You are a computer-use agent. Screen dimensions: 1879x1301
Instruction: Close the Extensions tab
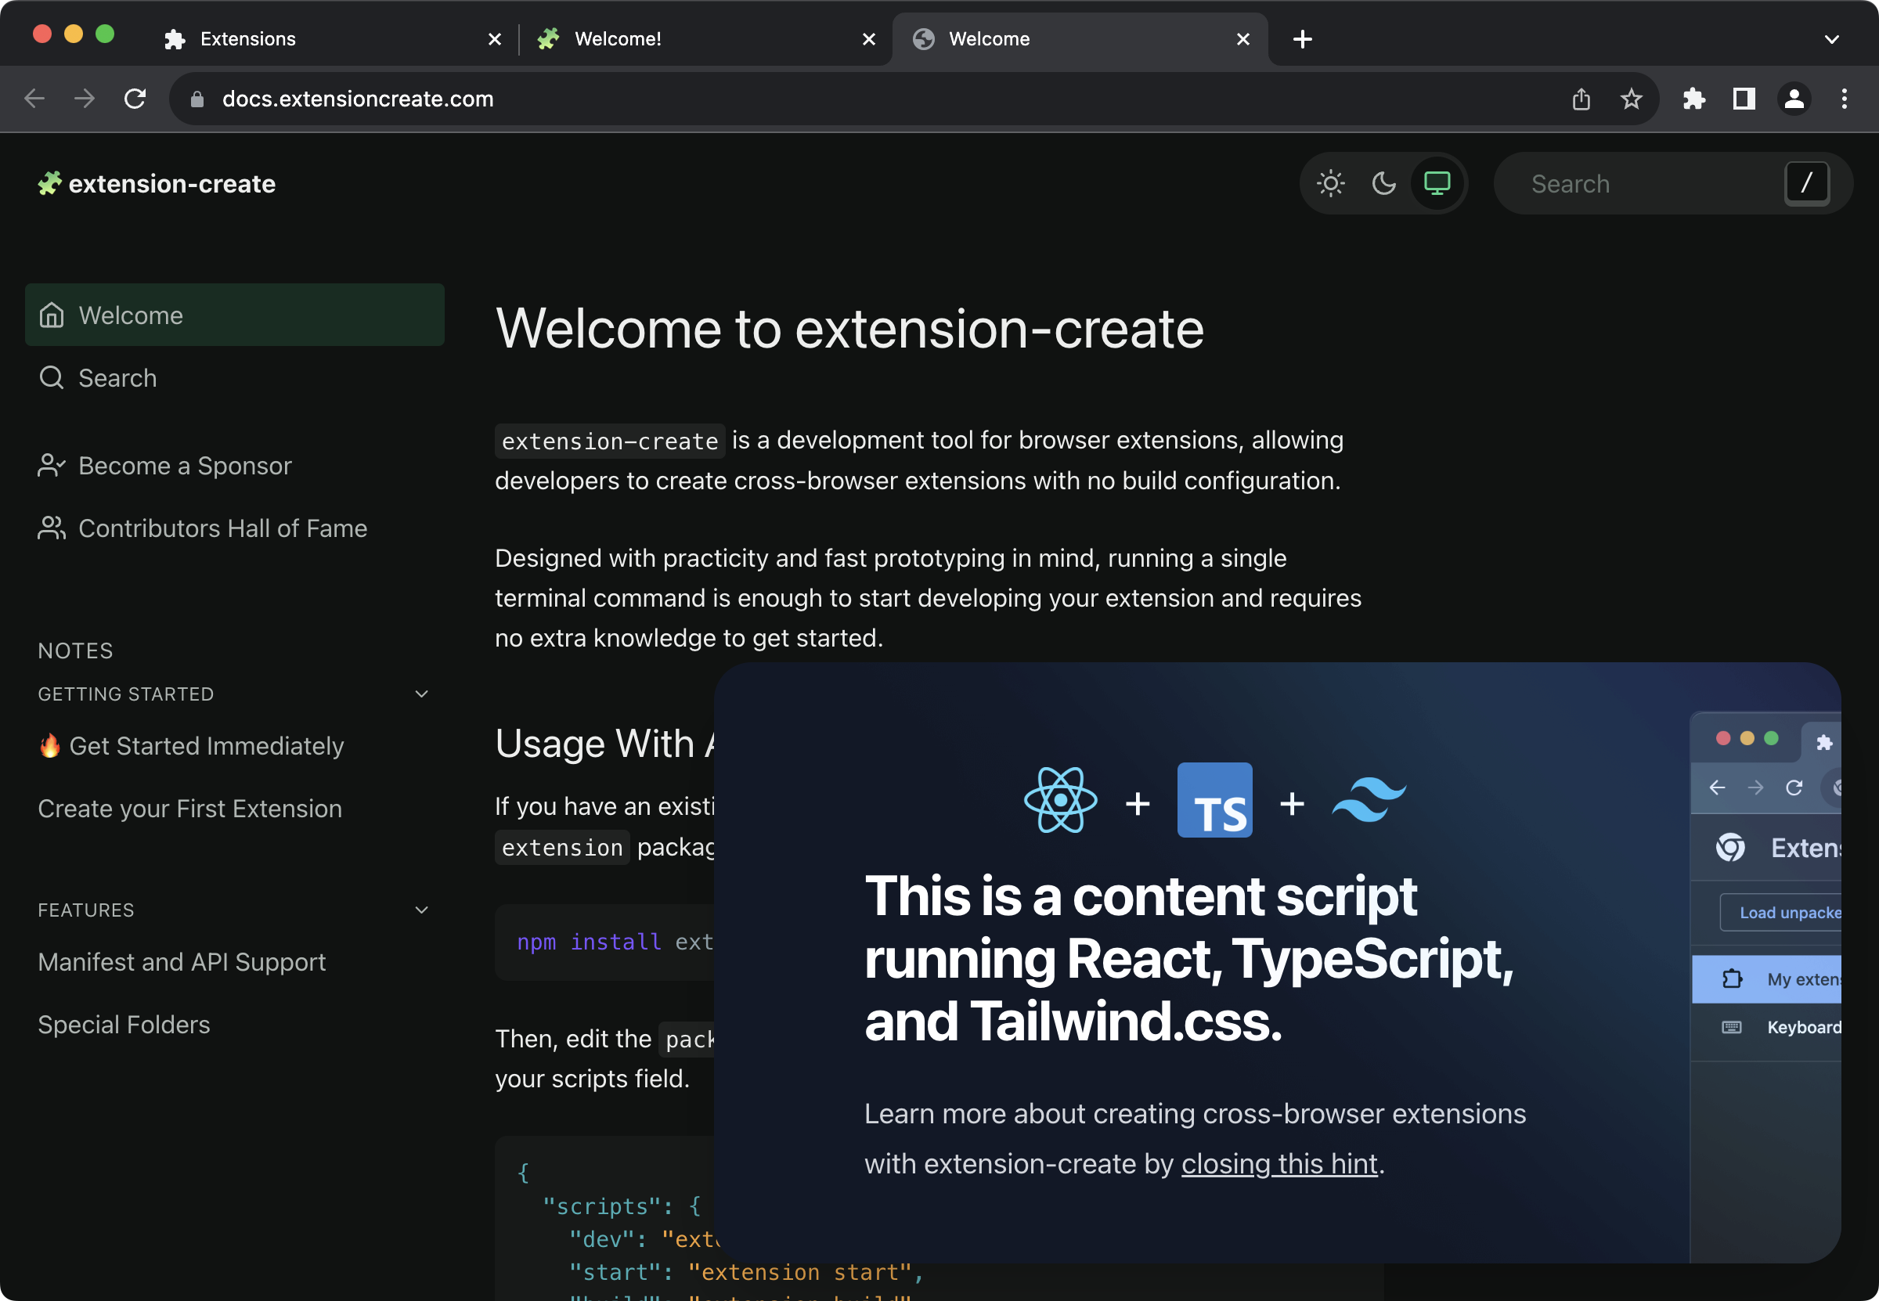(495, 39)
